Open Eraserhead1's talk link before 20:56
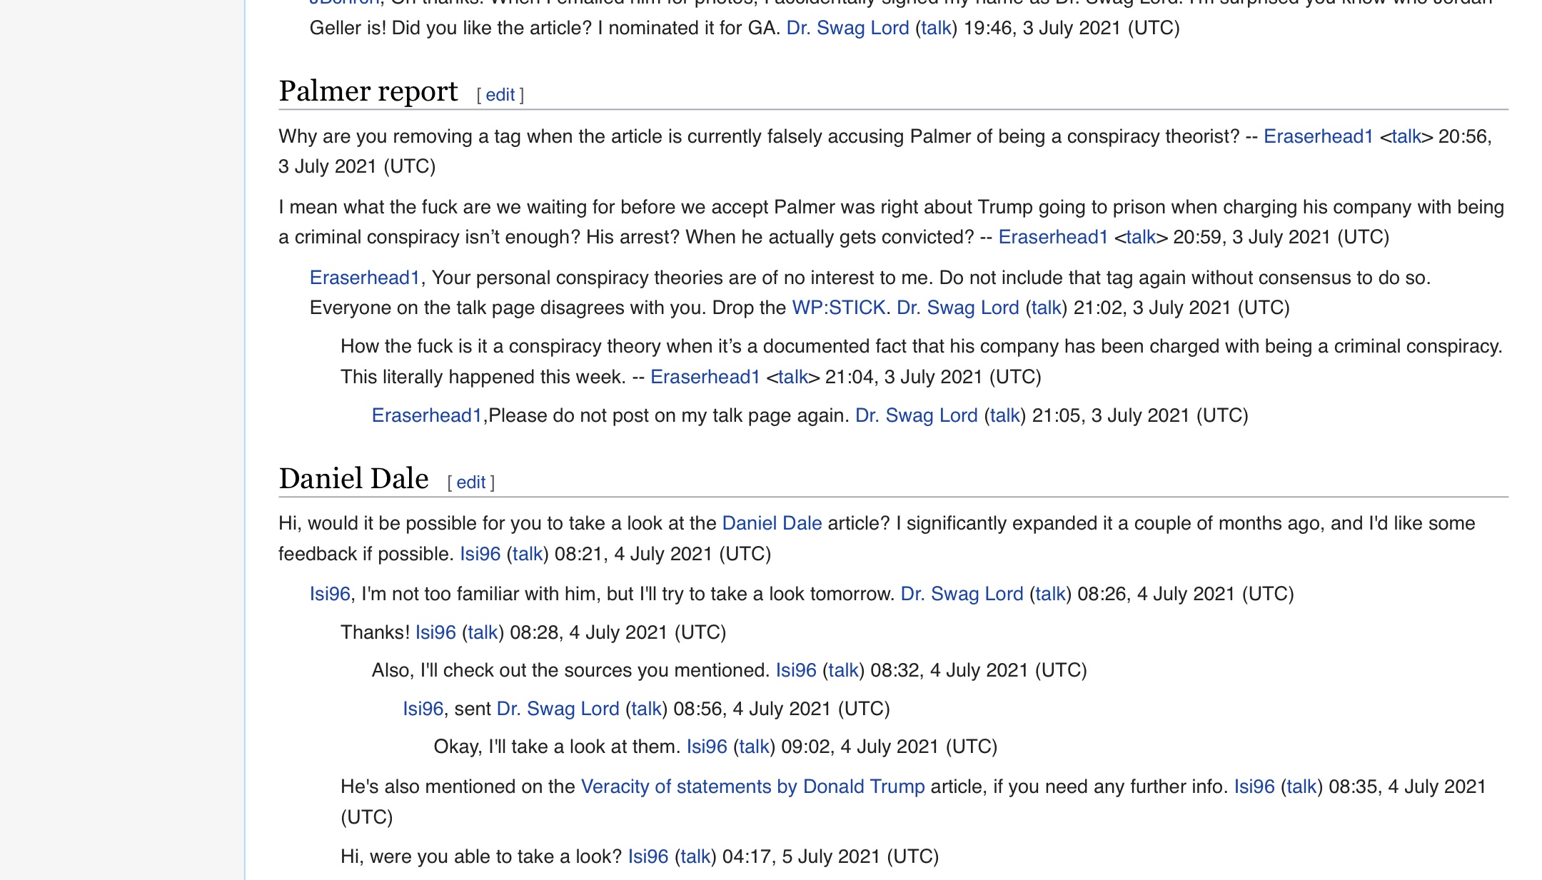Image resolution: width=1542 pixels, height=880 pixels. tap(1406, 136)
